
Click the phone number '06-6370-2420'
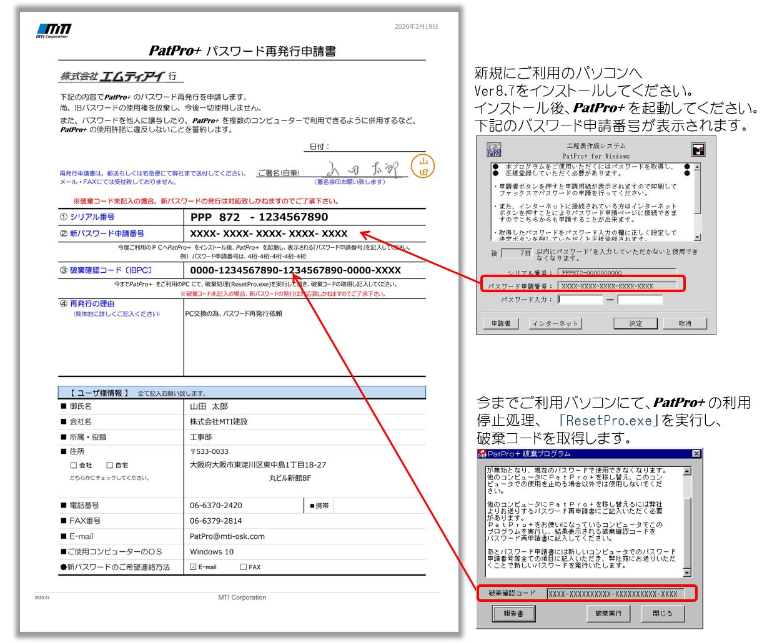215,506
